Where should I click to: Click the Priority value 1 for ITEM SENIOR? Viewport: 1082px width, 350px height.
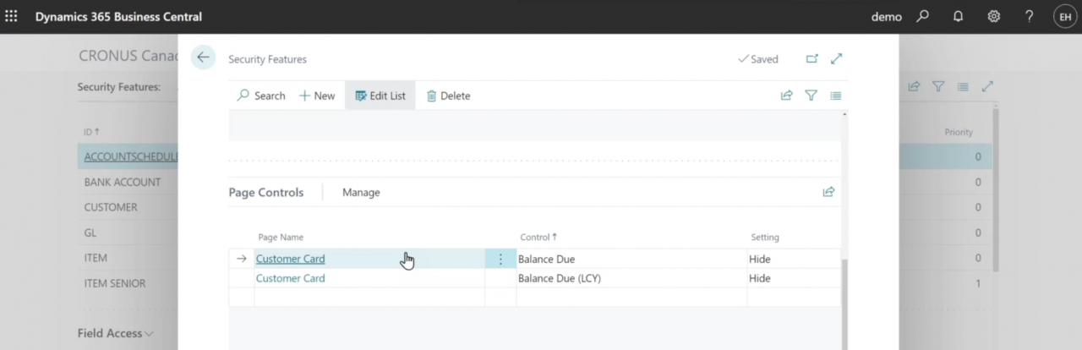pyautogui.click(x=978, y=283)
